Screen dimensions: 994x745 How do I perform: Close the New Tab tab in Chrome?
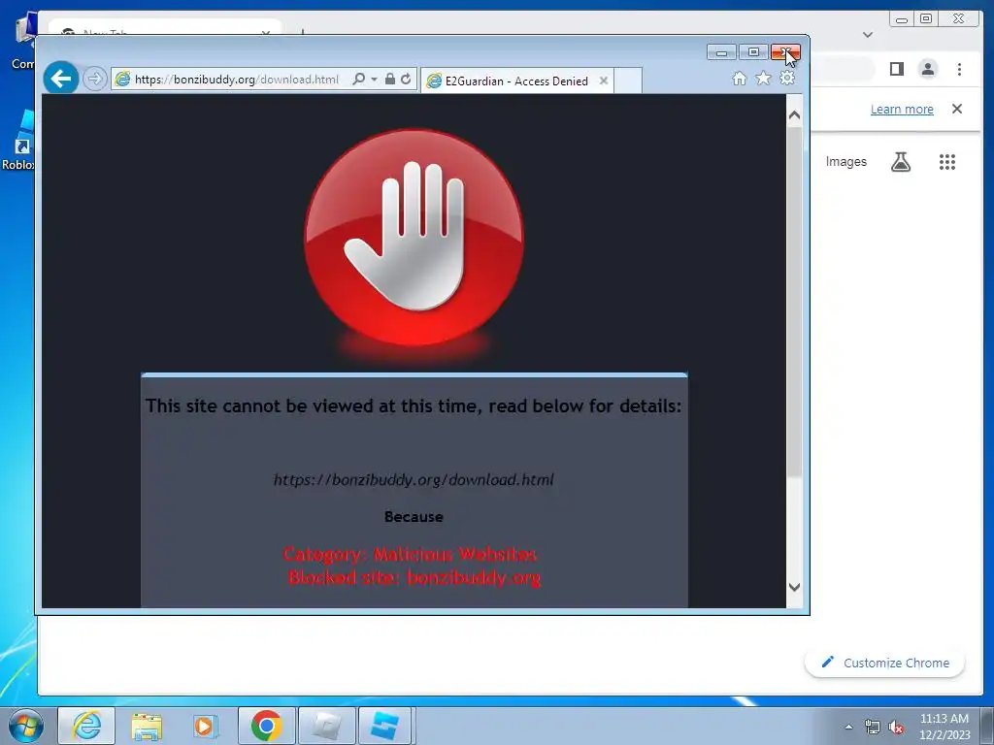pyautogui.click(x=266, y=32)
